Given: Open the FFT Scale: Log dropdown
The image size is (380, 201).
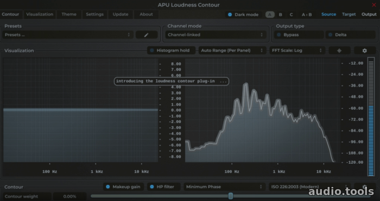Looking at the screenshot, I should coord(297,50).
